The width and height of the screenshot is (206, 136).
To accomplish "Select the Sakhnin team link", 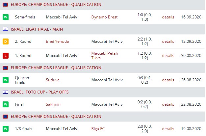I will tap(53, 104).
